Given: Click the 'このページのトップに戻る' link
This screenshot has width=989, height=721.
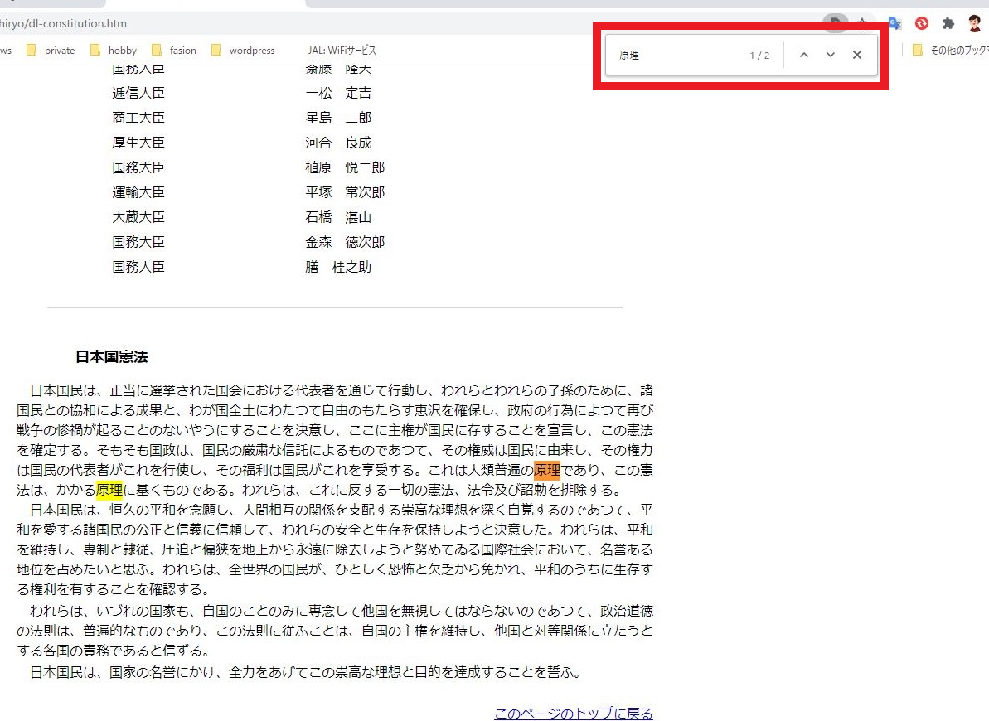Looking at the screenshot, I should point(574,714).
